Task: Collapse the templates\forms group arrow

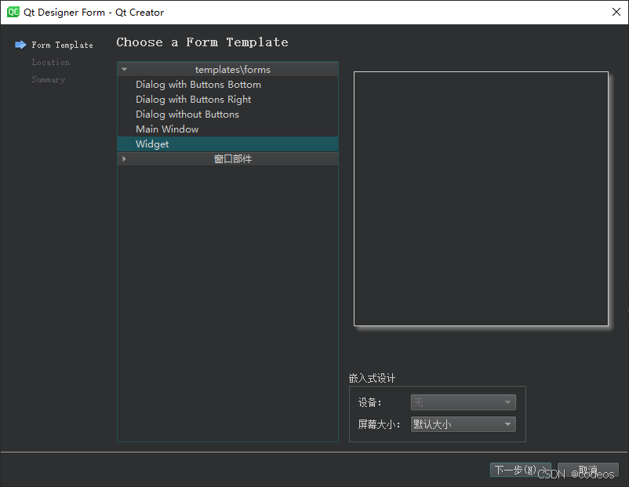Action: (125, 69)
